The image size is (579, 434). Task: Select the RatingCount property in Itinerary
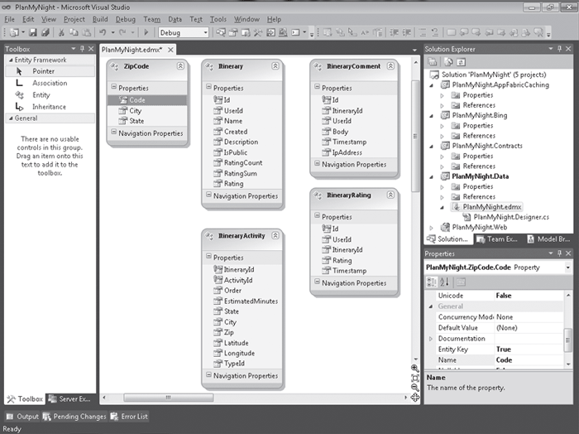242,162
